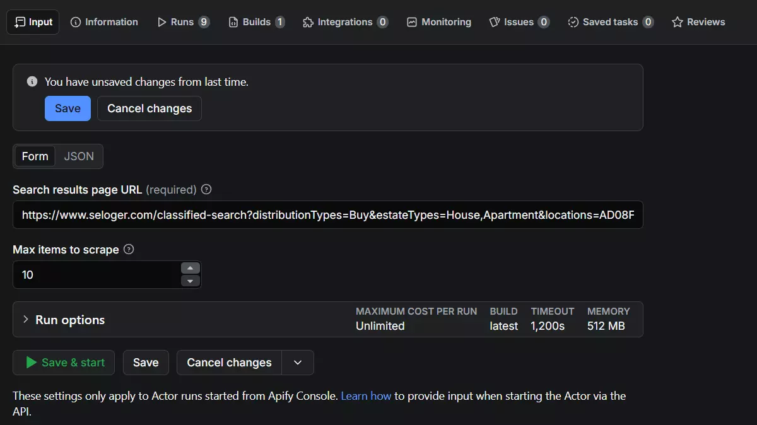This screenshot has width=757, height=425.
Task: Click the Unlimited maximum cost value
Action: [x=380, y=326]
